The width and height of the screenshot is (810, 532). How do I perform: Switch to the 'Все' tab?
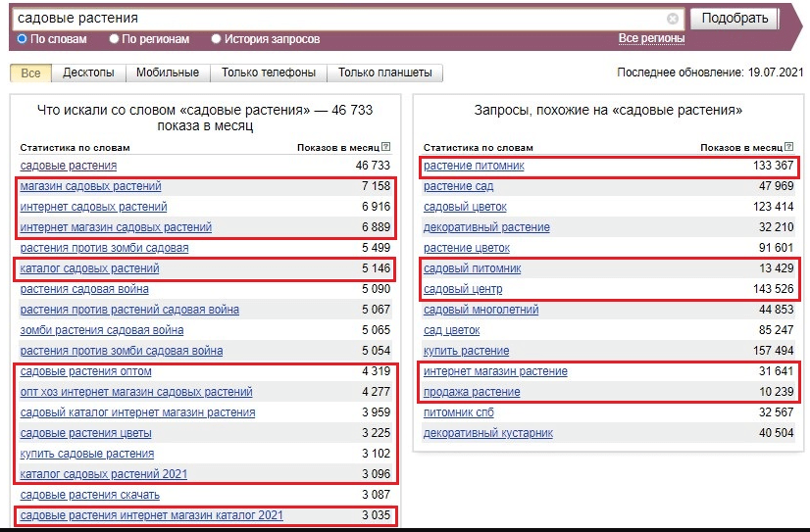[x=30, y=73]
